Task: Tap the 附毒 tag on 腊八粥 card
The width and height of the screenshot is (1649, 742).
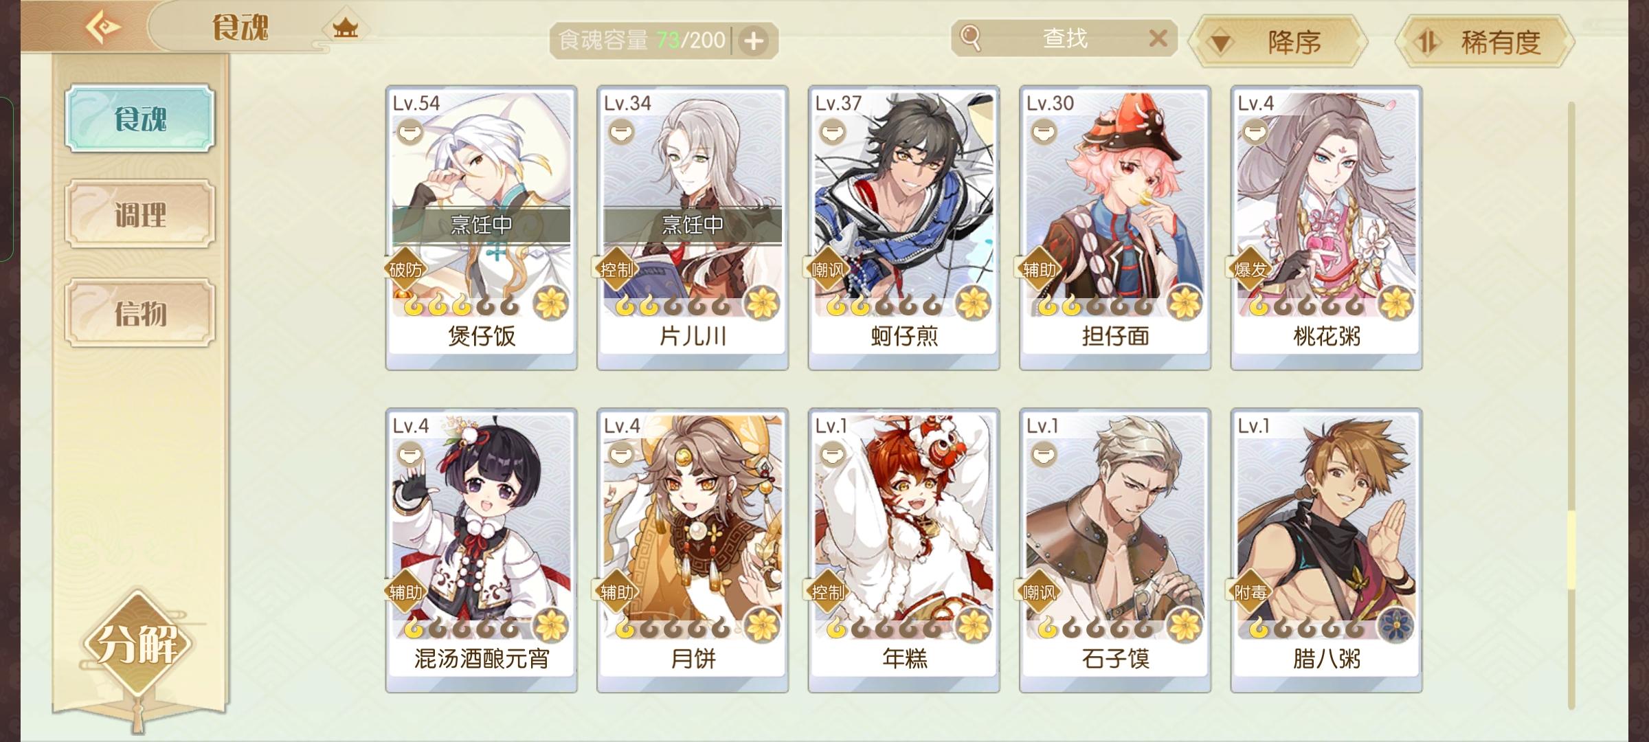Action: pos(1250,592)
